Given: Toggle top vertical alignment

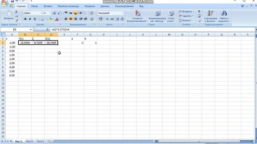Looking at the screenshot, I should coord(66,13).
